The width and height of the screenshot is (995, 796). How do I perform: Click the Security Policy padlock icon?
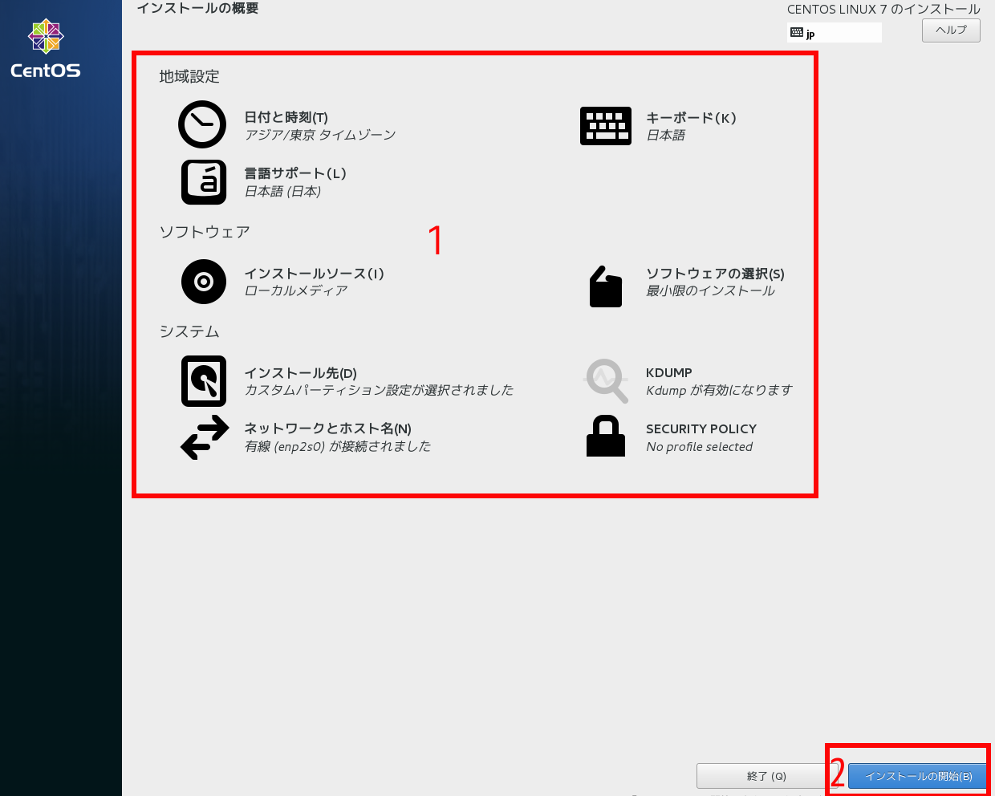606,437
